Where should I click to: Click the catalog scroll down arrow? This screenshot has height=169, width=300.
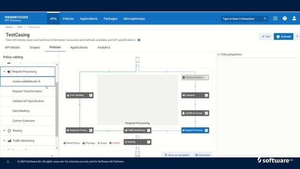click(x=57, y=148)
